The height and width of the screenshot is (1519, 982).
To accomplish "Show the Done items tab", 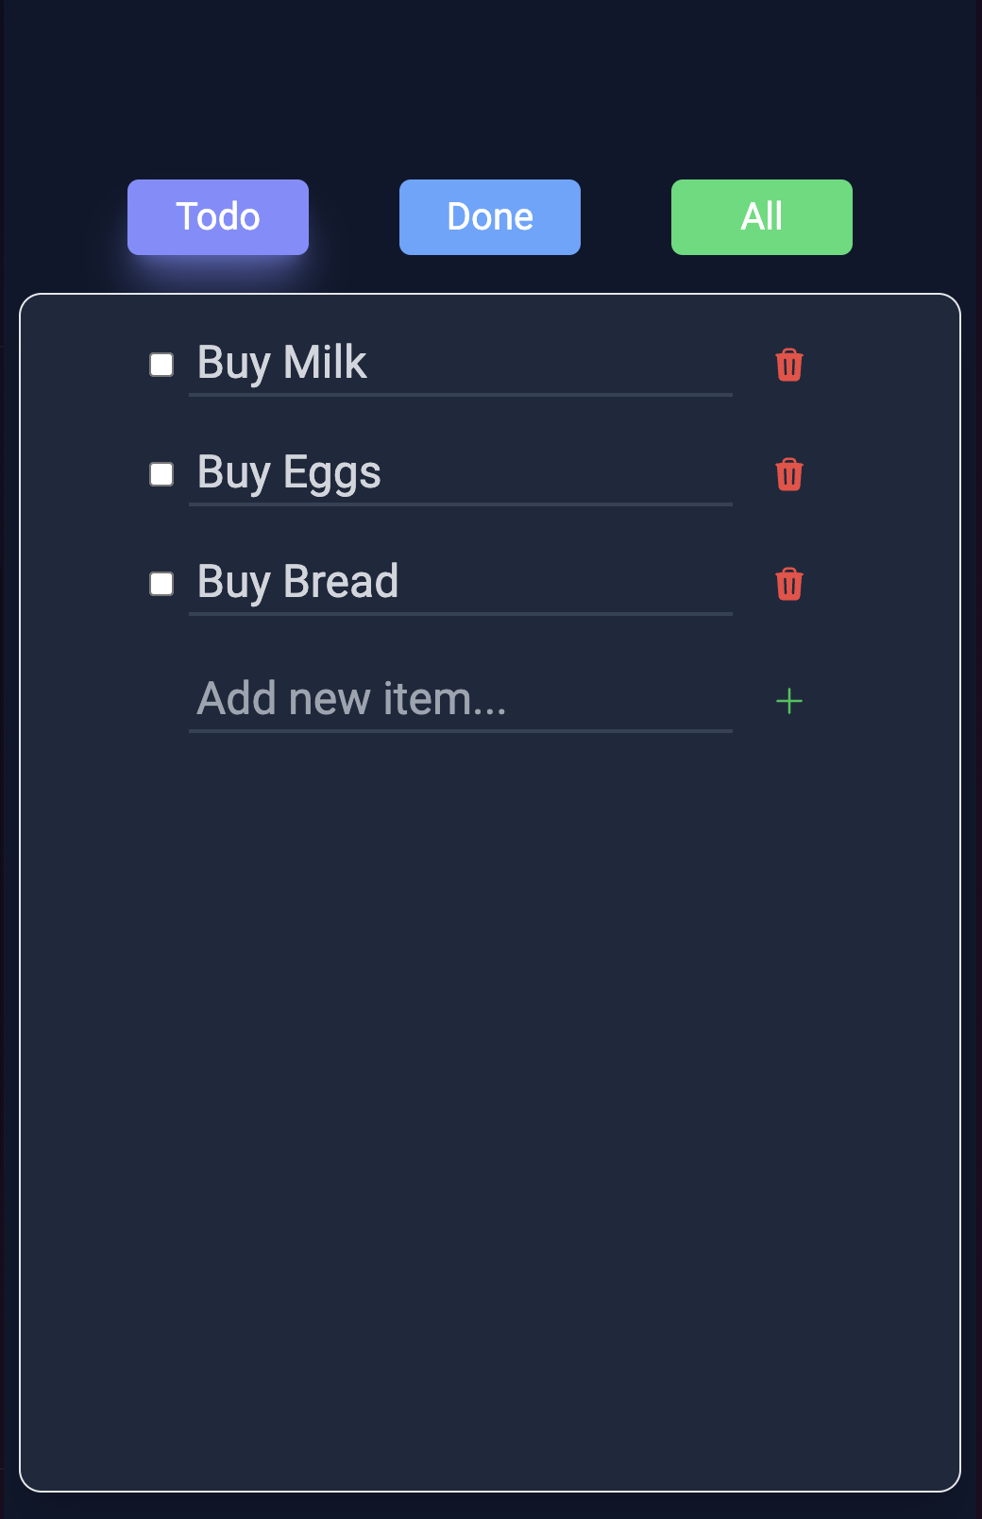I will 490,217.
